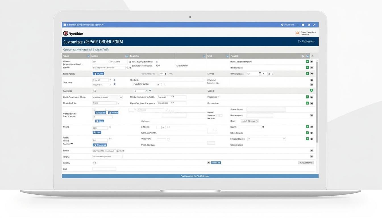Screen dimensions: 382x218
Task: Click the gray button at the bottom right
Action: [x=306, y=163]
